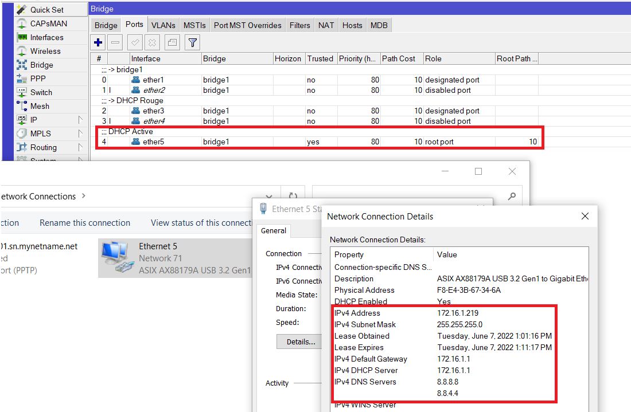Expand the MPLS submenu arrow
Image resolution: width=631 pixels, height=412 pixels.
point(80,134)
